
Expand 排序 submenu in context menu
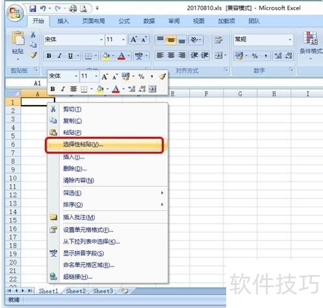[162, 204]
